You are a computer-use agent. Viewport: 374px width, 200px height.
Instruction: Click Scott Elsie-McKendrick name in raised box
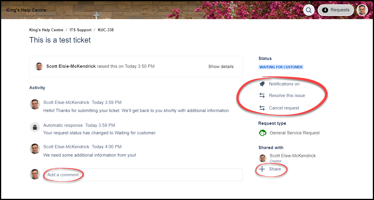[x=71, y=66]
